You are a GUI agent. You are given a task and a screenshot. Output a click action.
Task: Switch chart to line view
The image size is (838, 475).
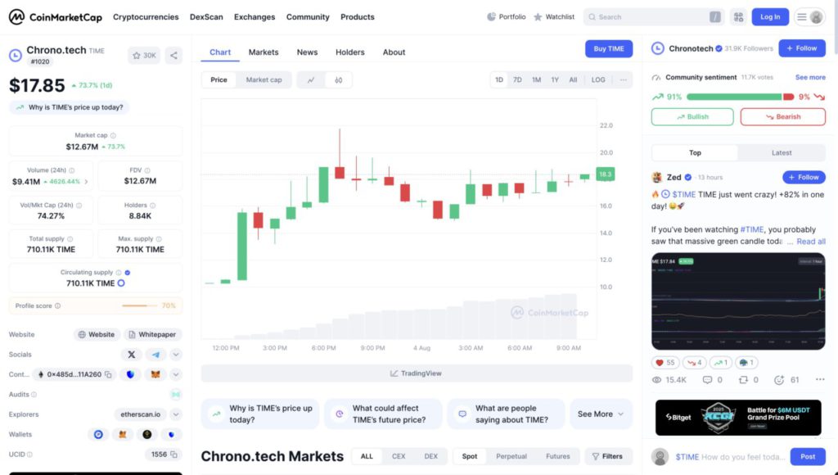point(311,80)
